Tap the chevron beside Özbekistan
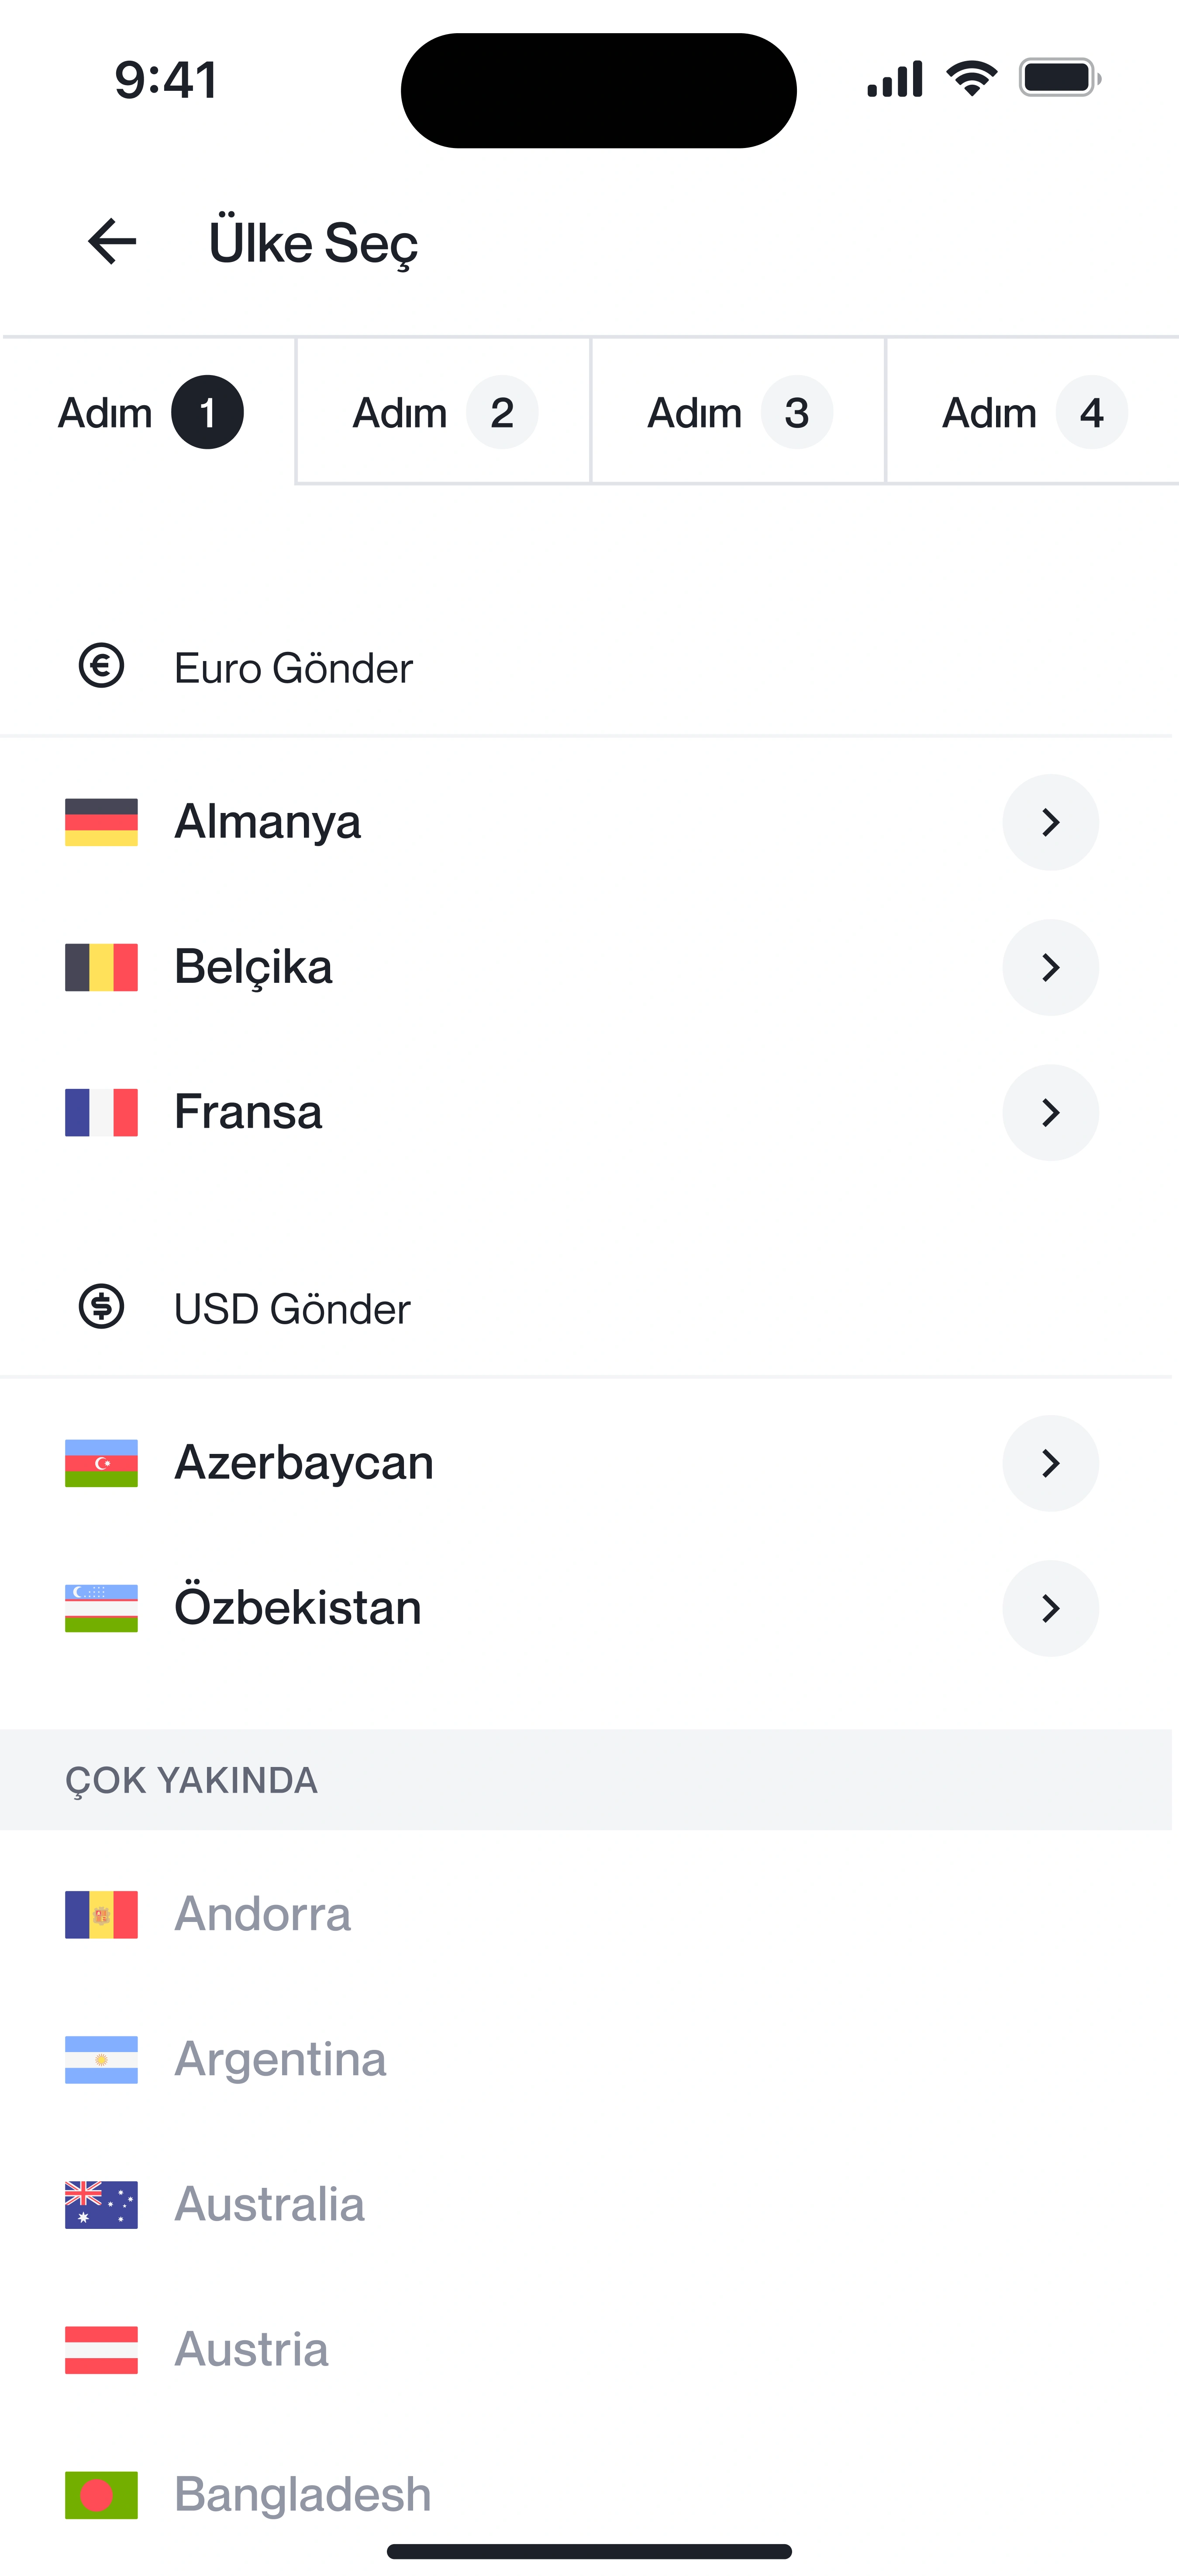 click(1050, 1608)
